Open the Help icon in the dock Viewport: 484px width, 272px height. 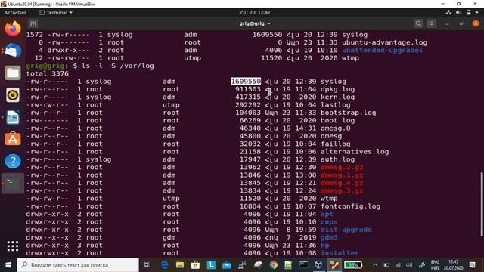click(x=13, y=161)
